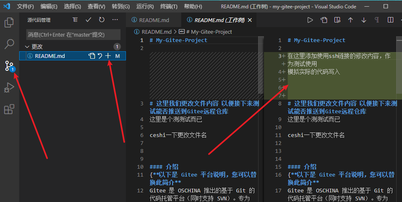The height and width of the screenshot is (202, 402).
Task: Maximize the VS Code window
Action: pyautogui.click(x=386, y=6)
